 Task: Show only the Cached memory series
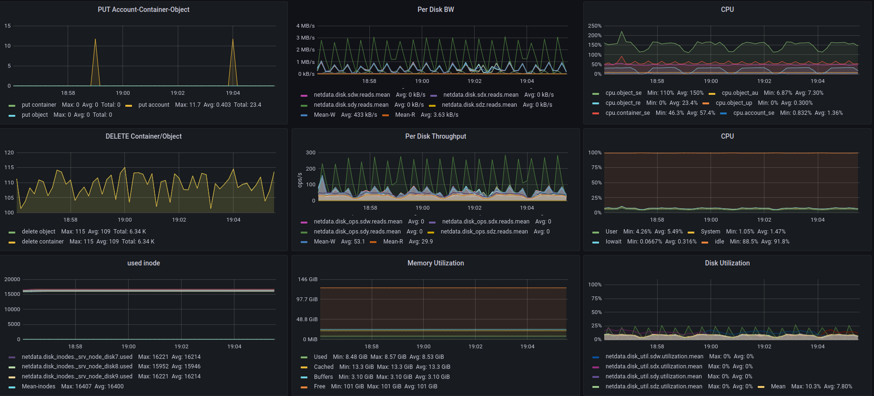pos(324,367)
